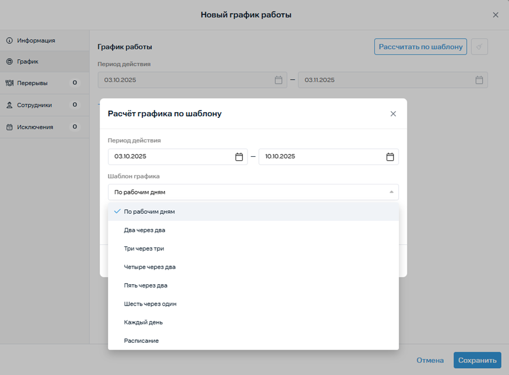This screenshot has width=509, height=375.
Task: Open calendar for background 03.11.2025 date field
Action: point(479,80)
